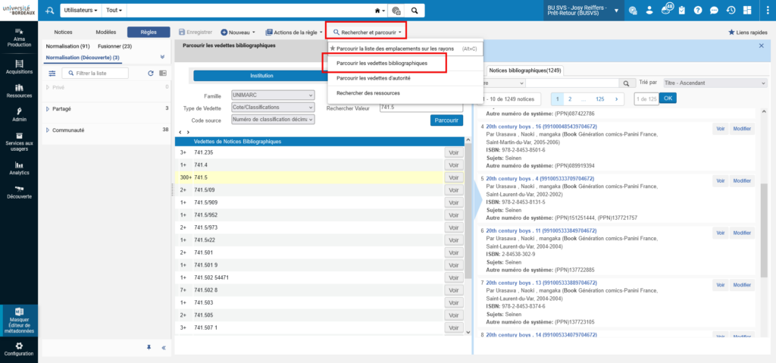Open Acquisitions in left sidebar
This screenshot has height=363, width=776.
(19, 67)
